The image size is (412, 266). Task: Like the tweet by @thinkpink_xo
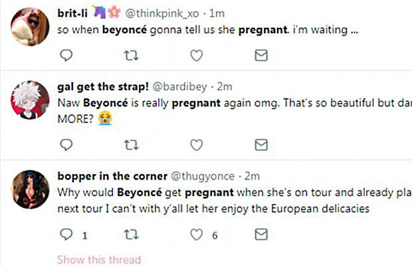click(x=196, y=57)
